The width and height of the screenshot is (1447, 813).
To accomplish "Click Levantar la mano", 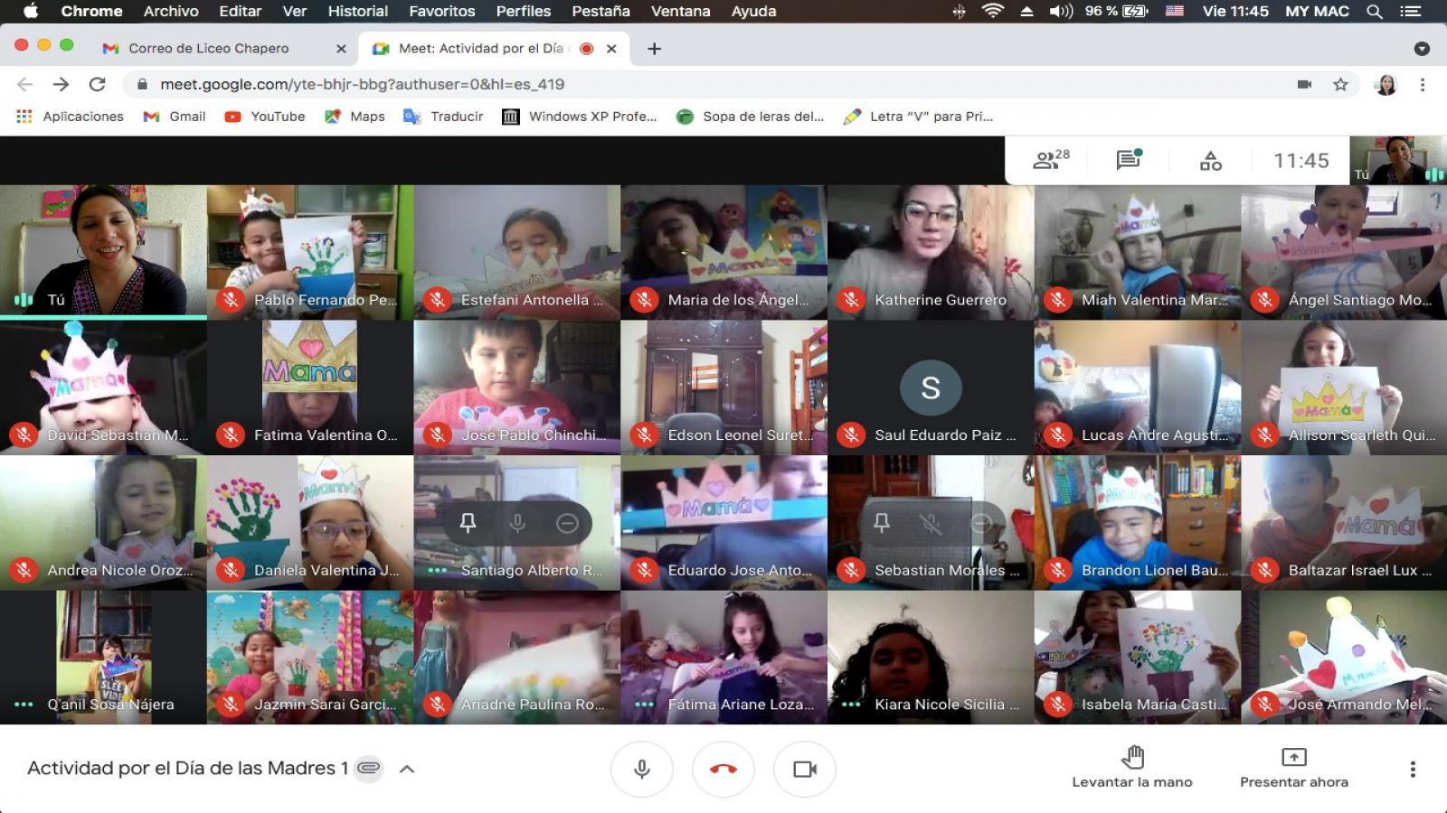I will pos(1132,767).
